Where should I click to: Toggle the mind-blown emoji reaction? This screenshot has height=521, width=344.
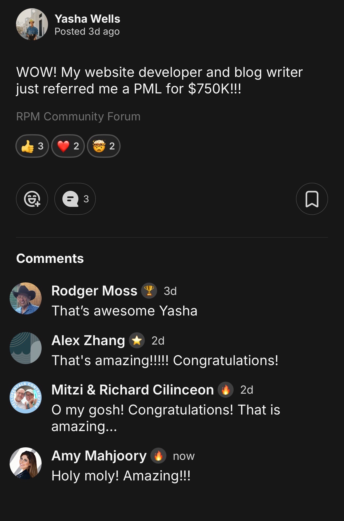click(x=104, y=146)
